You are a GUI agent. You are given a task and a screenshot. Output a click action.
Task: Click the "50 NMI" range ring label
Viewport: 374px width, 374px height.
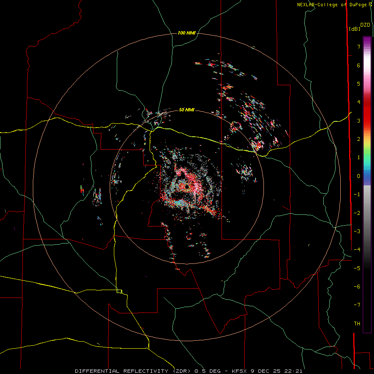(187, 110)
